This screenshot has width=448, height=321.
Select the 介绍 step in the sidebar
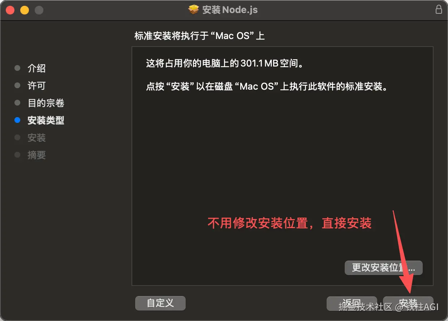coord(36,68)
